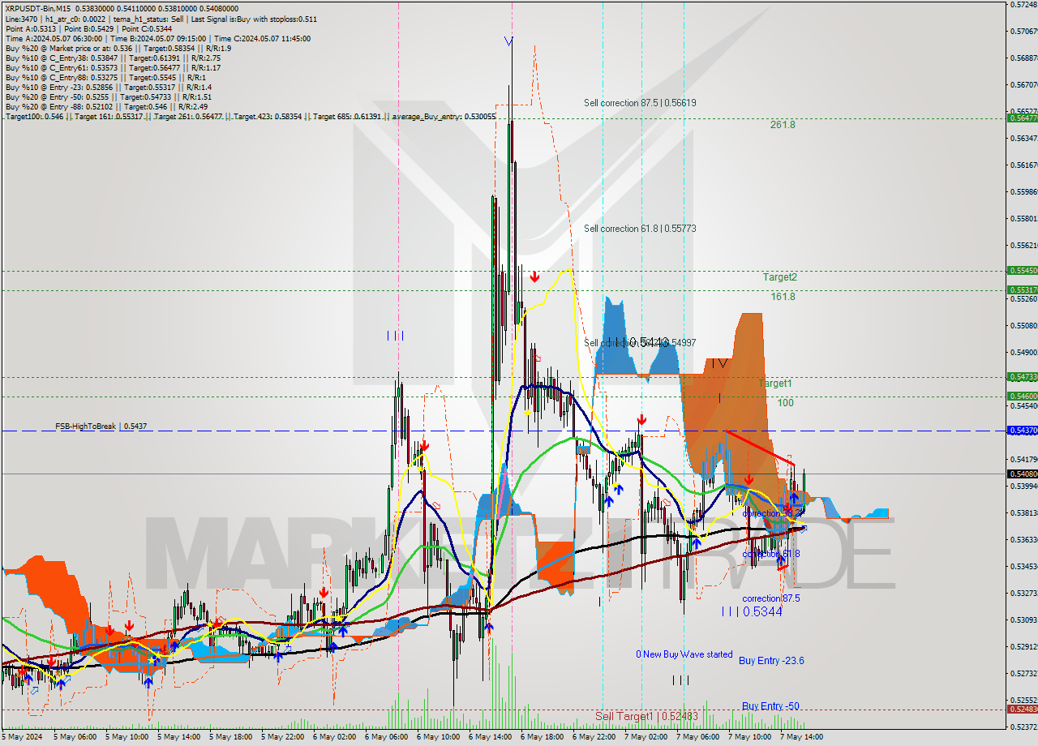
Task: Click 'Buy %20 @ Market price' info line
Action: 118,48
